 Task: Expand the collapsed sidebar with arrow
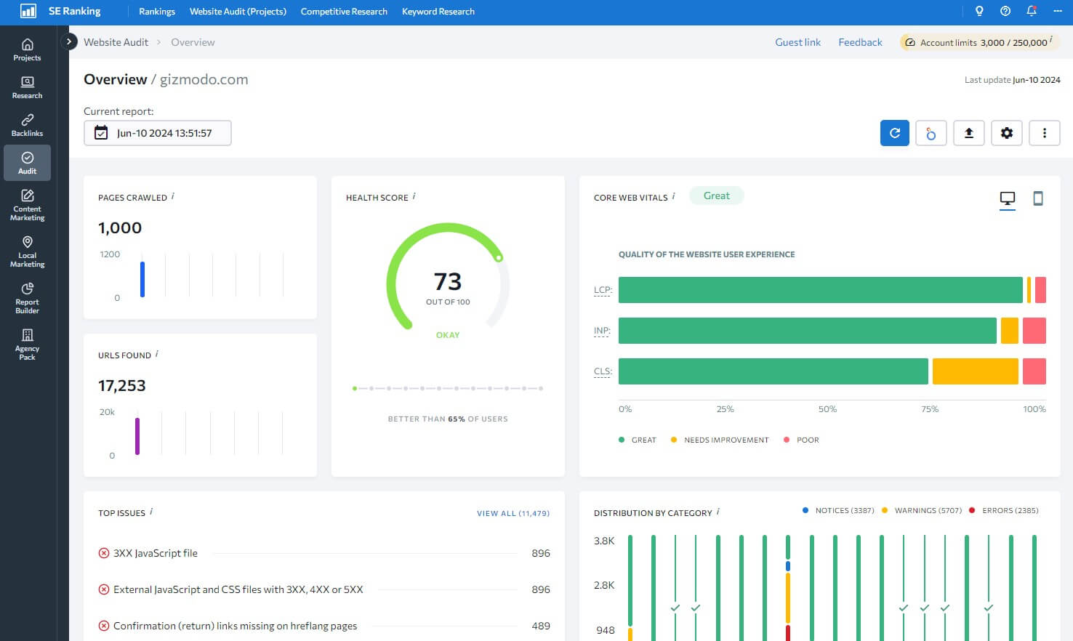(68, 41)
